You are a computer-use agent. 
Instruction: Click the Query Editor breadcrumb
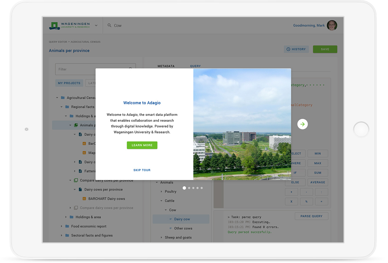coord(58,42)
